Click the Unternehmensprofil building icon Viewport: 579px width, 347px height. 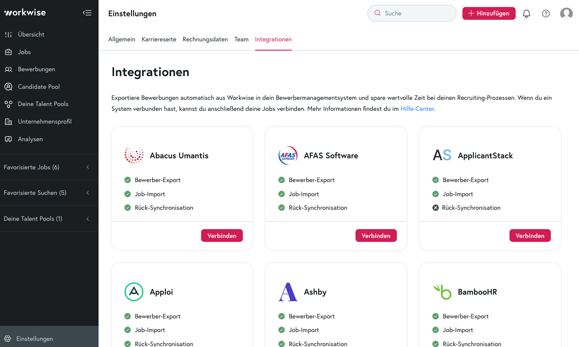tap(8, 121)
